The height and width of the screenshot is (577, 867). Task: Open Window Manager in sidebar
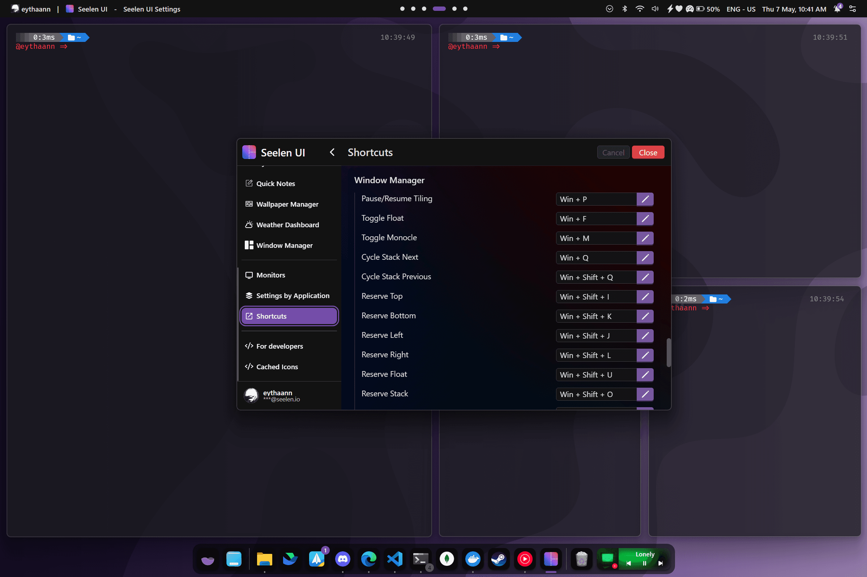click(x=289, y=245)
